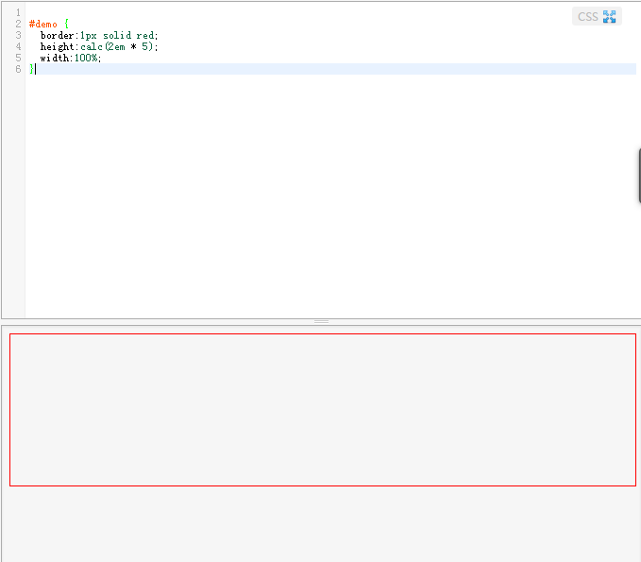Click the opening brace after #demo
The width and height of the screenshot is (641, 562).
pos(67,24)
